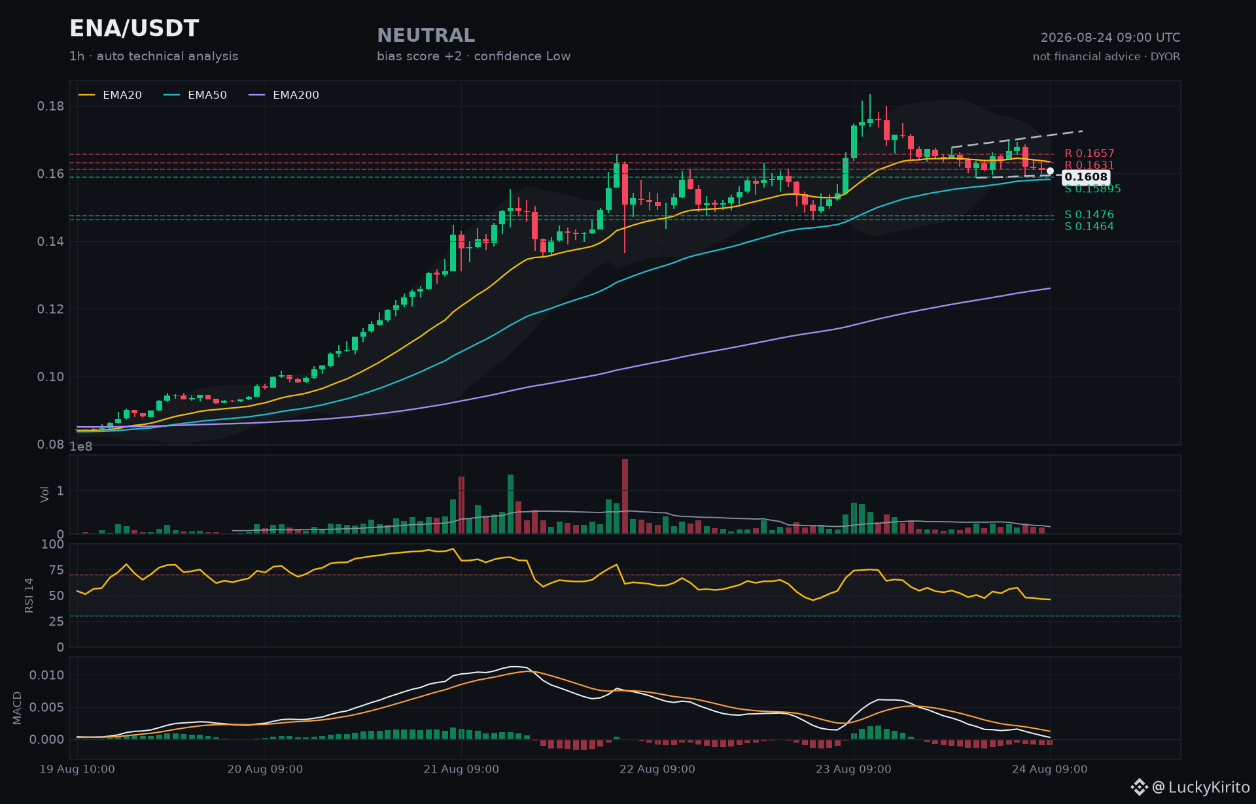Click the 24 Aug 09:00 time label

click(1050, 769)
